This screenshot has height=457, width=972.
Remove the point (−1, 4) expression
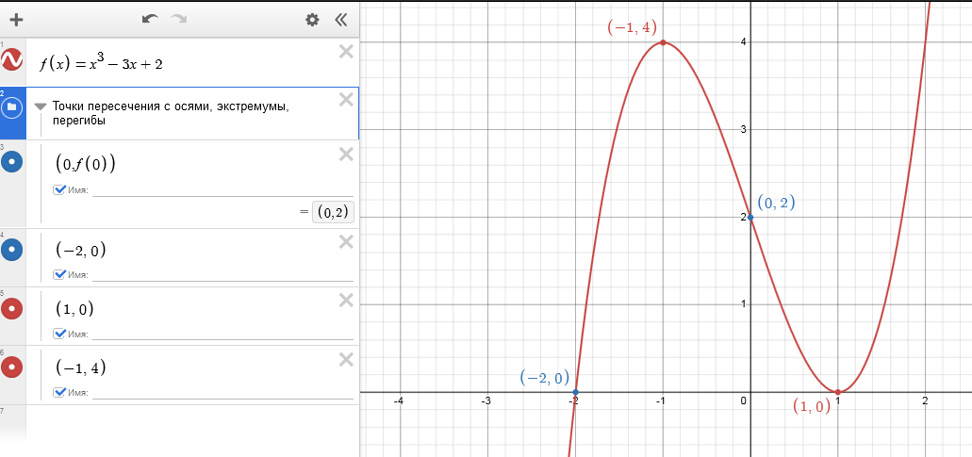click(346, 359)
